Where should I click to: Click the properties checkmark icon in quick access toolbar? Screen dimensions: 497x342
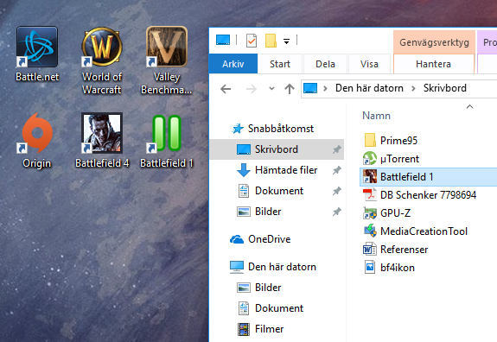[x=252, y=41]
